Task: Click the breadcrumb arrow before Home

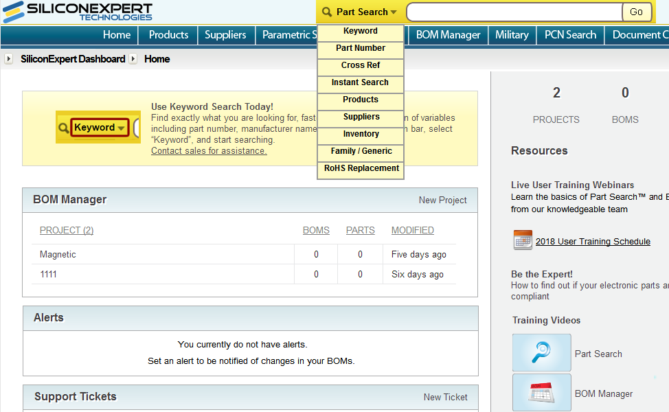Action: 133,59
